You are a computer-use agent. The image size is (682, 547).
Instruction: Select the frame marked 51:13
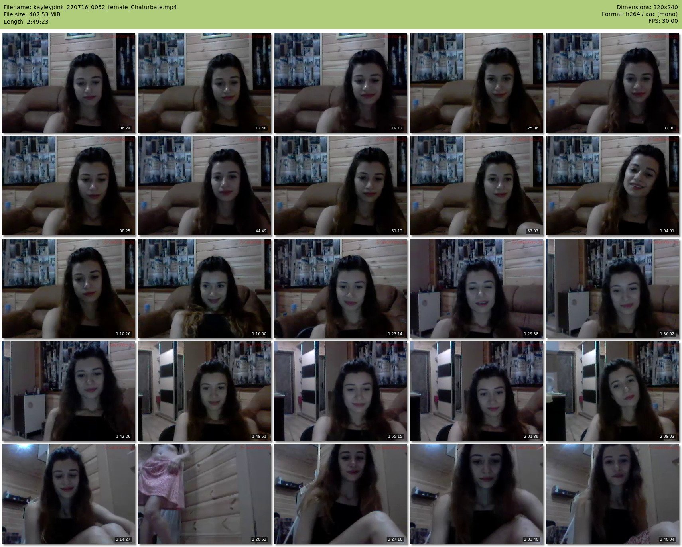(x=341, y=186)
